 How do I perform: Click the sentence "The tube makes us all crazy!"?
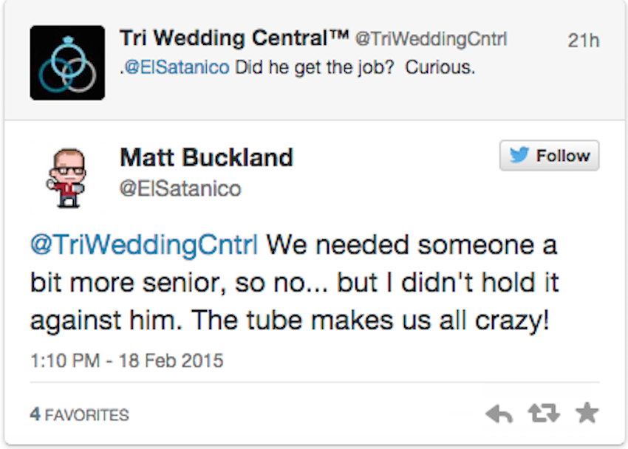370,321
